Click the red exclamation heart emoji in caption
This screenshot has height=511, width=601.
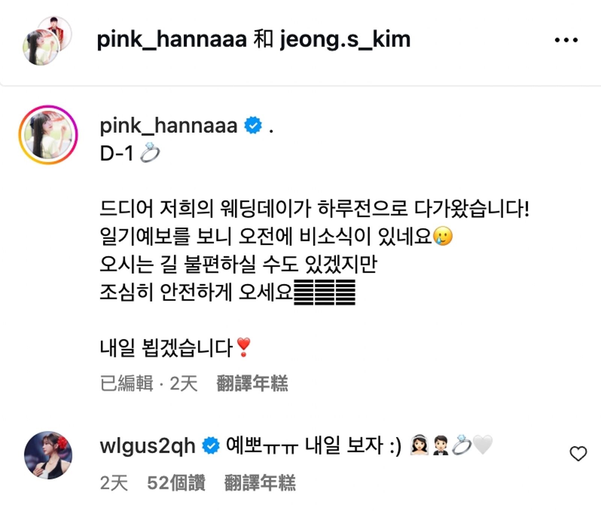pos(244,347)
